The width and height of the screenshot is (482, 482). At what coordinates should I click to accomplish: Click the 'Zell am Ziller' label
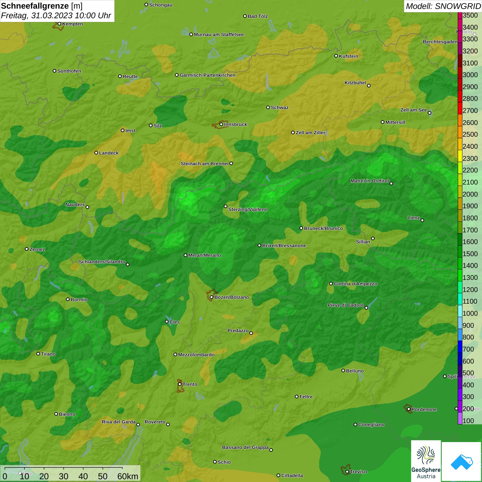click(310, 133)
